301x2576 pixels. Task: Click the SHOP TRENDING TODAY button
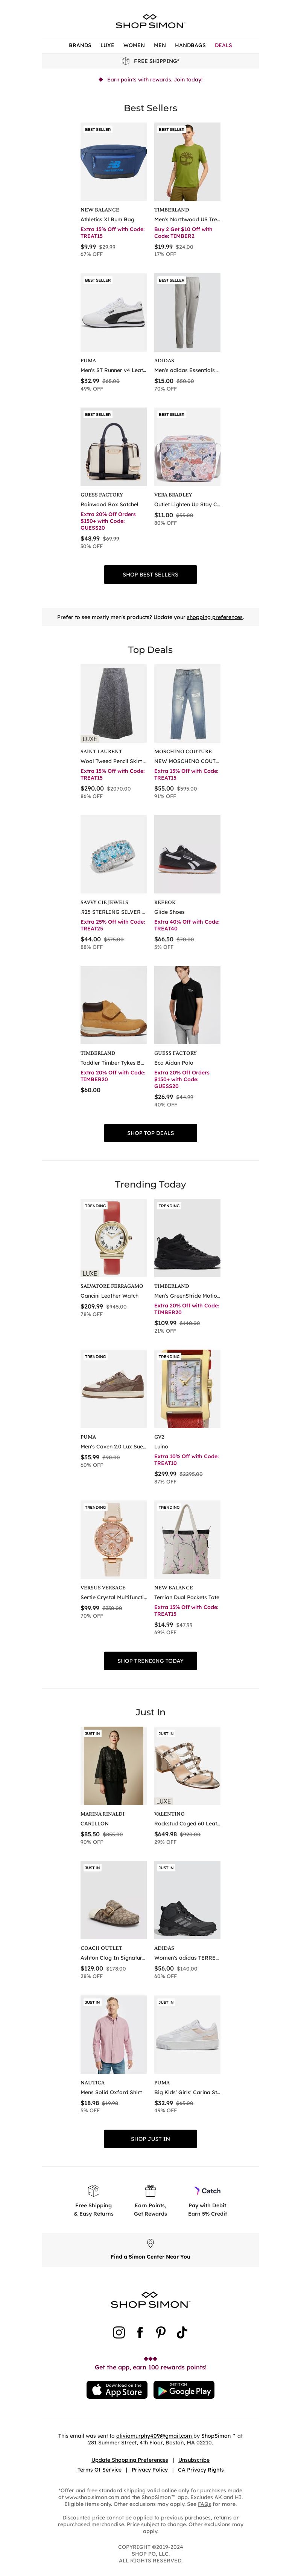click(x=150, y=1661)
